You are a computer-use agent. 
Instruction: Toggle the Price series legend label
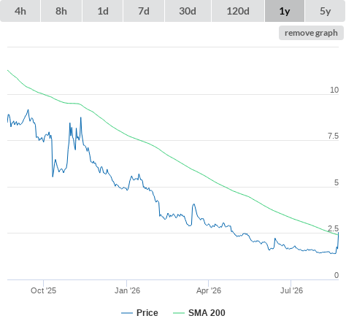(147, 313)
